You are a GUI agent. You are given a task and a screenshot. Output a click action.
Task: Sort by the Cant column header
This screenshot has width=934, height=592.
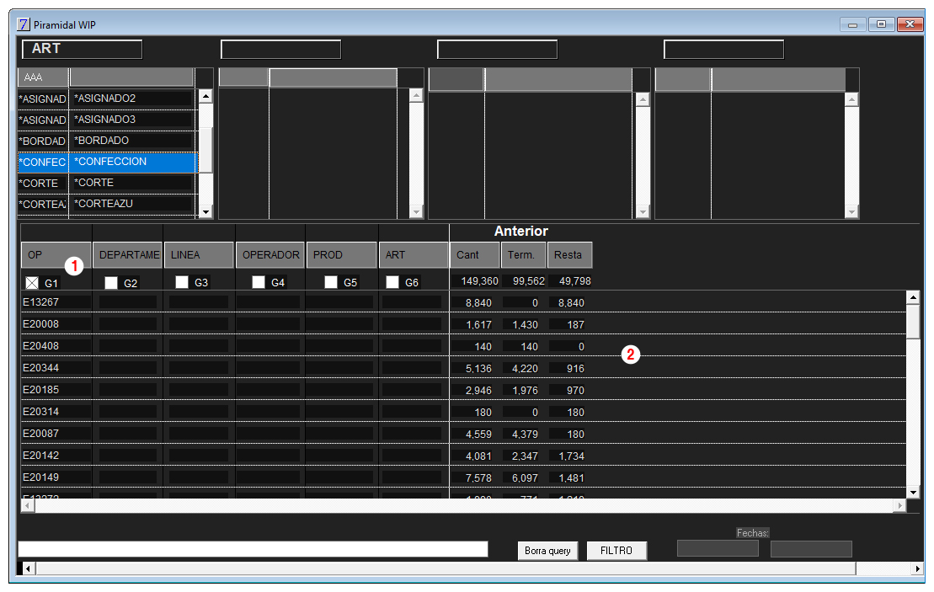click(x=475, y=255)
